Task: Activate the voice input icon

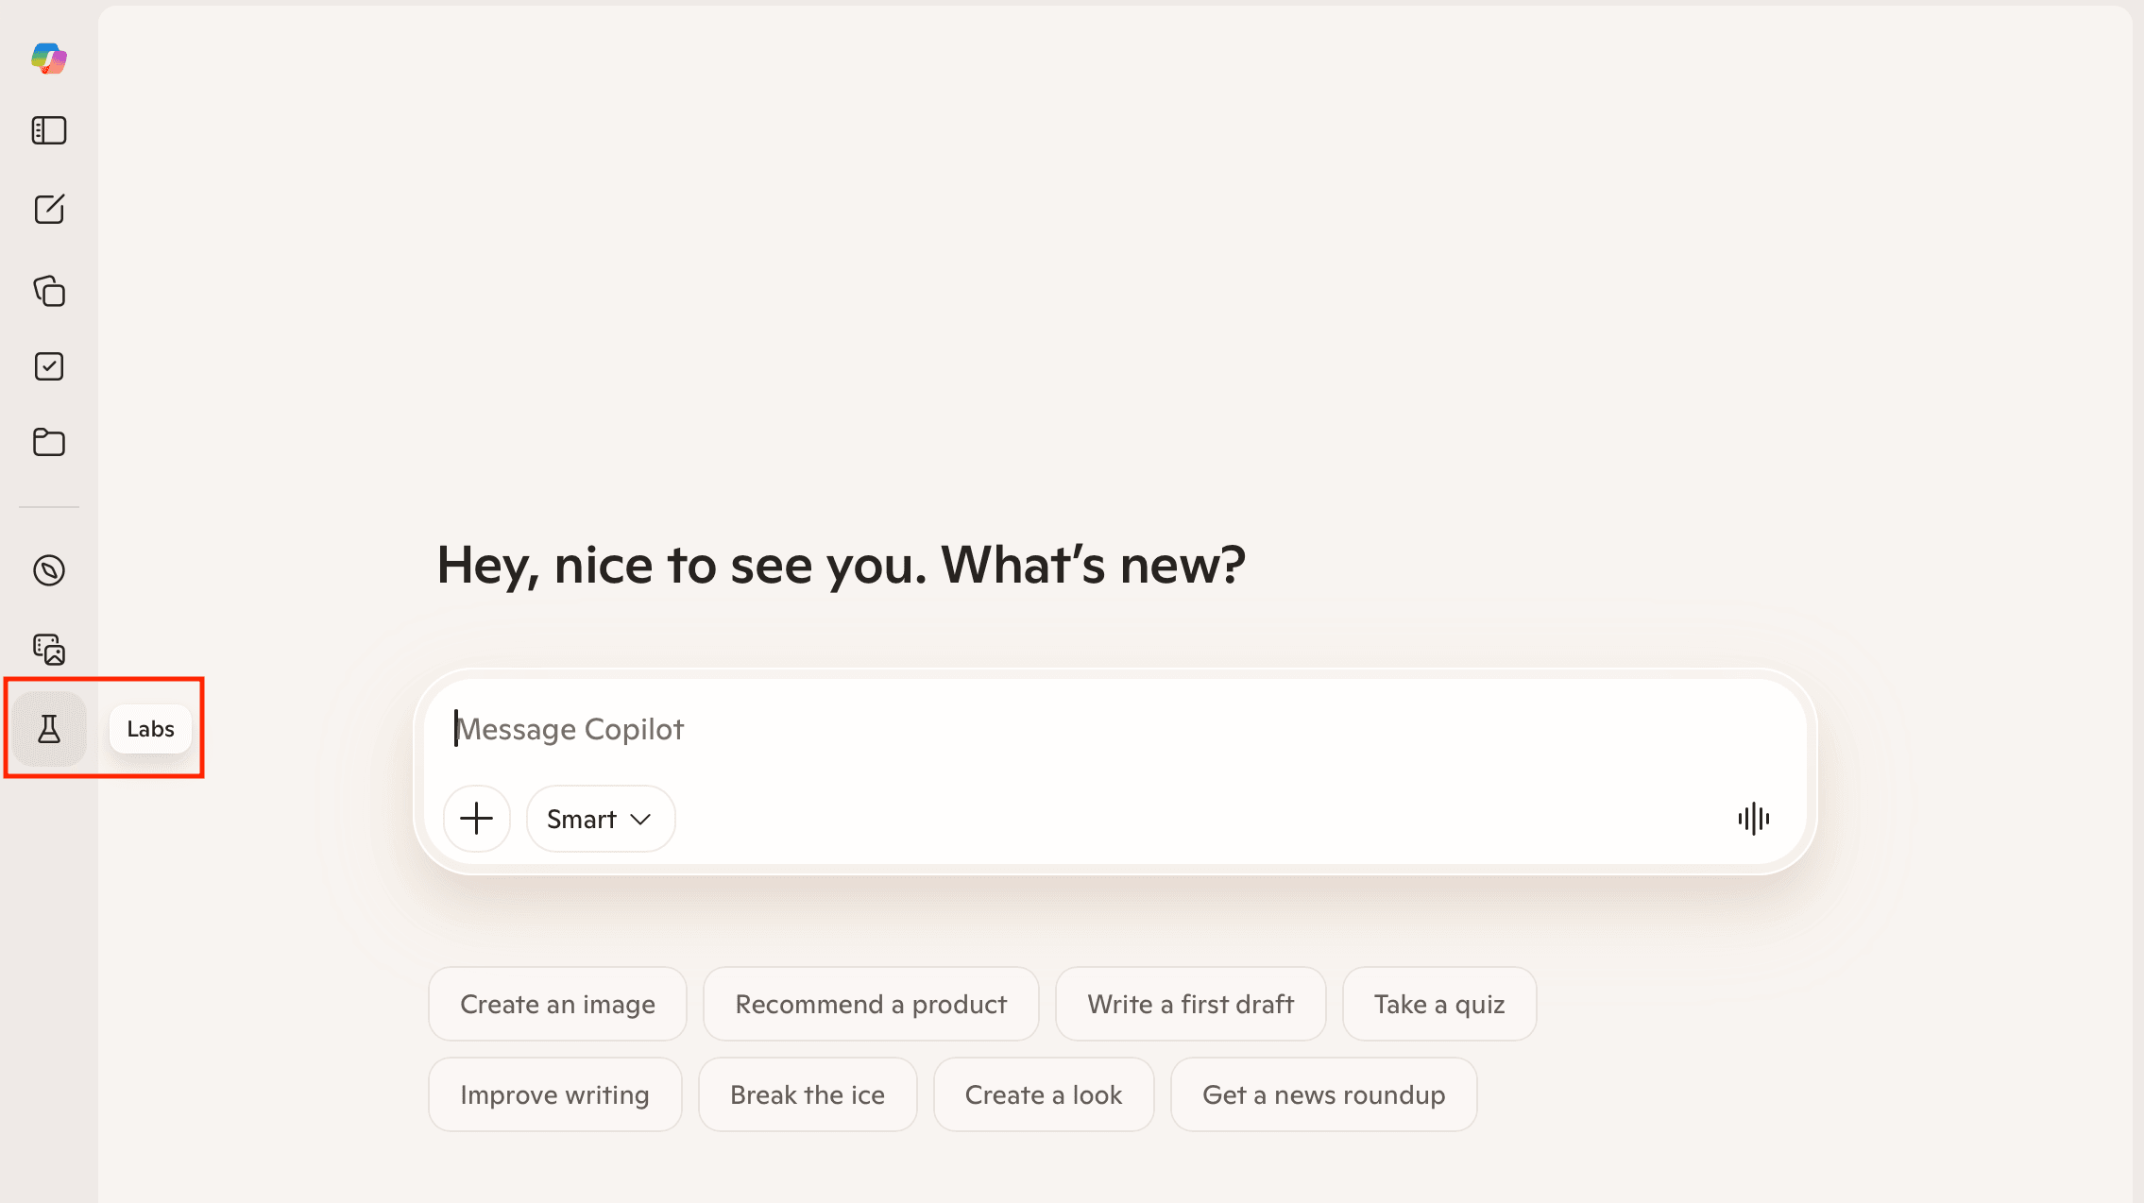Action: 1754,819
